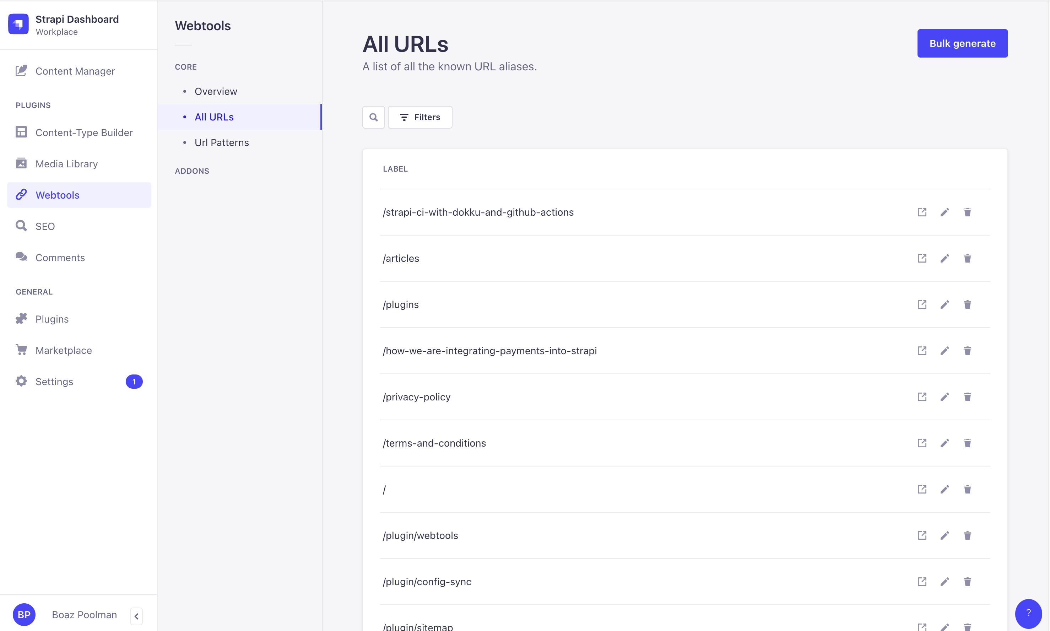Click the LABEL column header
The image size is (1050, 631).
(x=395, y=169)
